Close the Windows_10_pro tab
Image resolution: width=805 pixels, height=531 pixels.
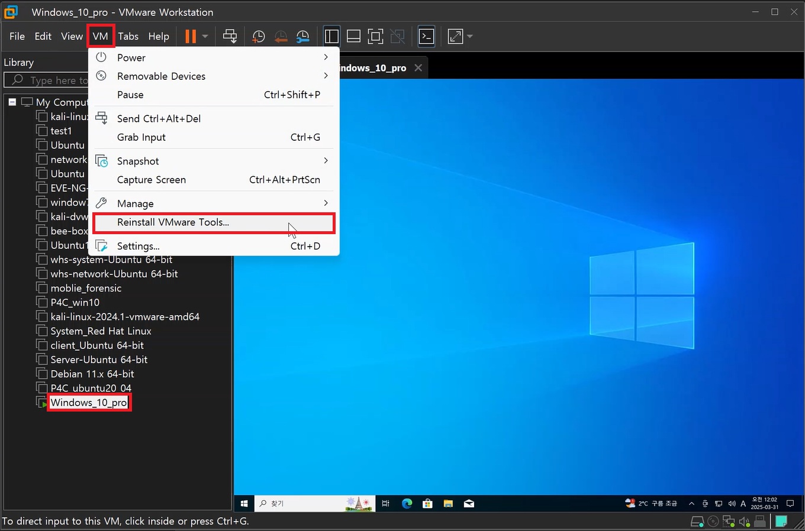click(x=418, y=68)
